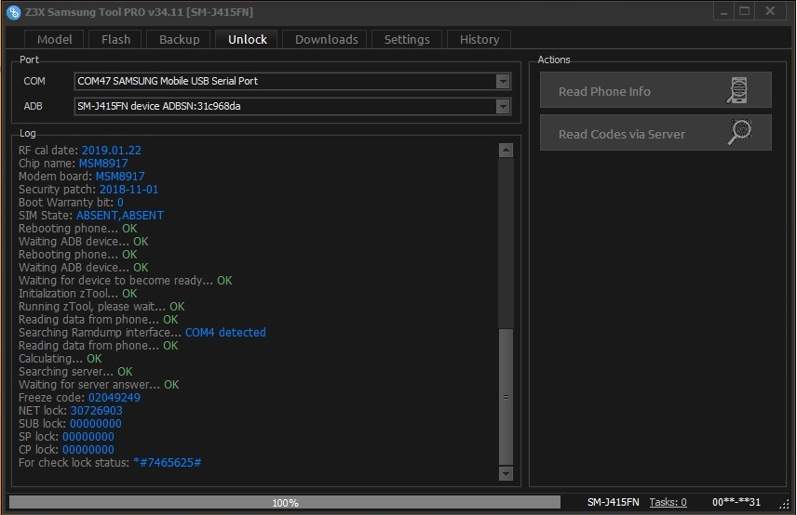Click the Initialization zTool... OK log line
The image size is (797, 515).
click(x=78, y=294)
